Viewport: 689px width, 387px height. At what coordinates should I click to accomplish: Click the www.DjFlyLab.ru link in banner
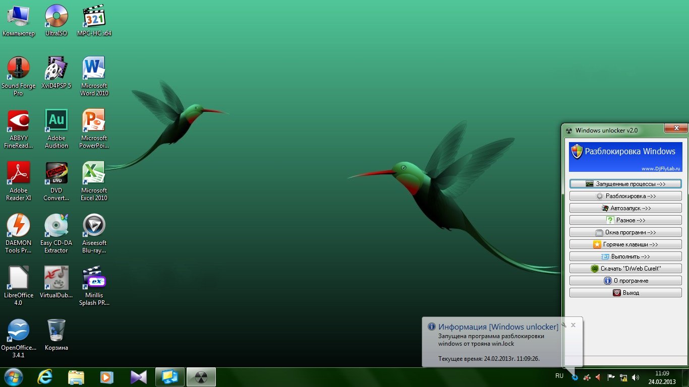(x=661, y=168)
